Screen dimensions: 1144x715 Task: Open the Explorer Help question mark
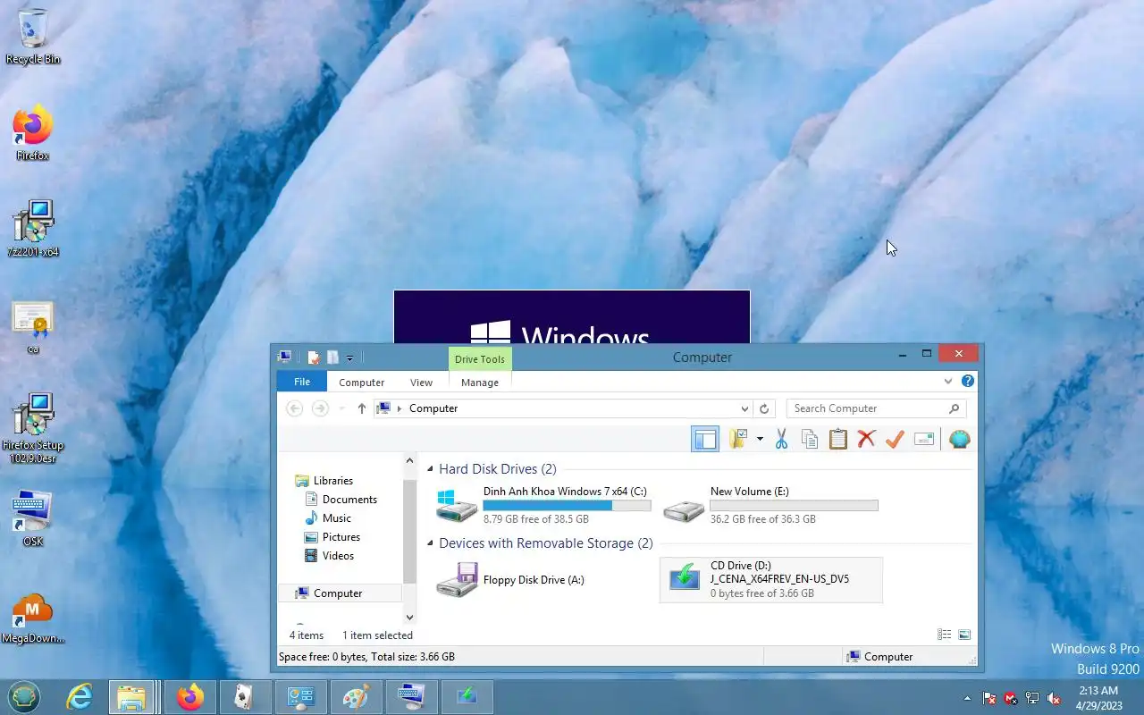click(x=967, y=381)
